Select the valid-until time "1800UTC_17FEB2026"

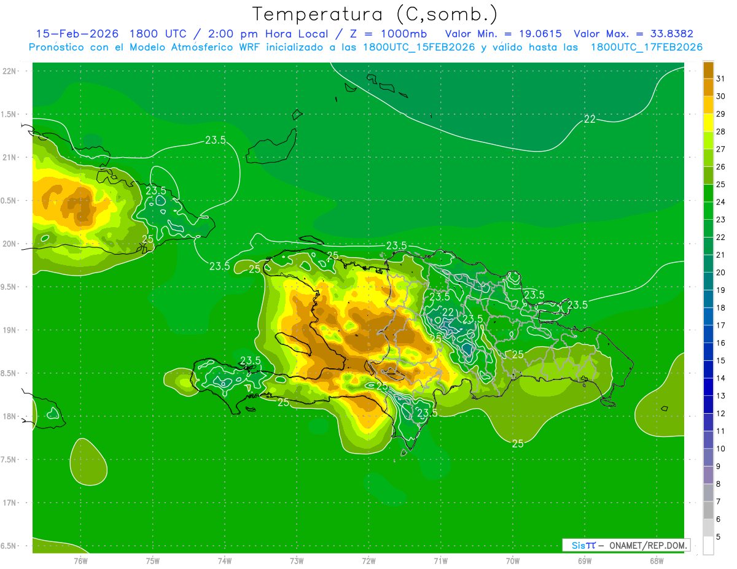[x=647, y=47]
